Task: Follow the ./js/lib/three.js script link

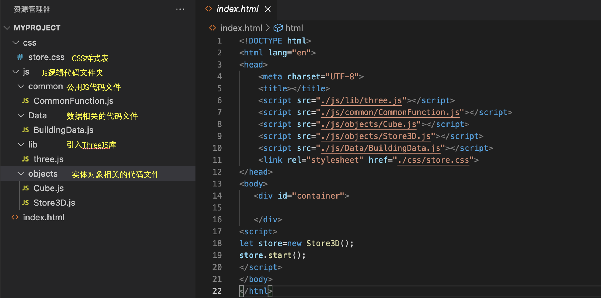Action: 361,100
